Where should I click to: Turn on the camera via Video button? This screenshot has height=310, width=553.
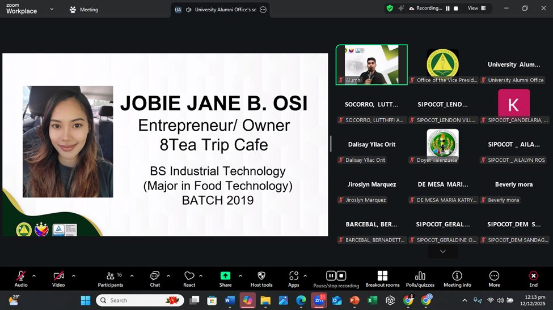click(x=58, y=277)
